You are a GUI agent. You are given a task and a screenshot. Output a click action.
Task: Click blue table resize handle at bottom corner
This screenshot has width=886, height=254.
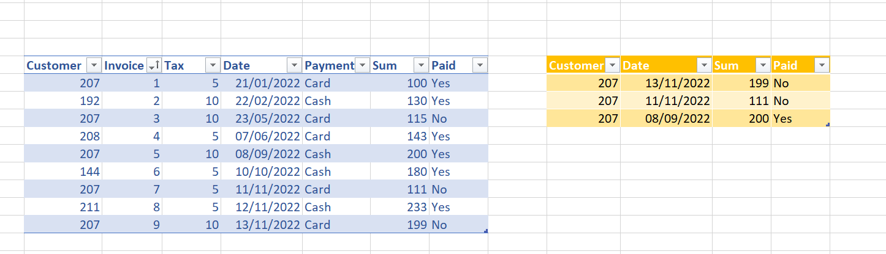(486, 231)
